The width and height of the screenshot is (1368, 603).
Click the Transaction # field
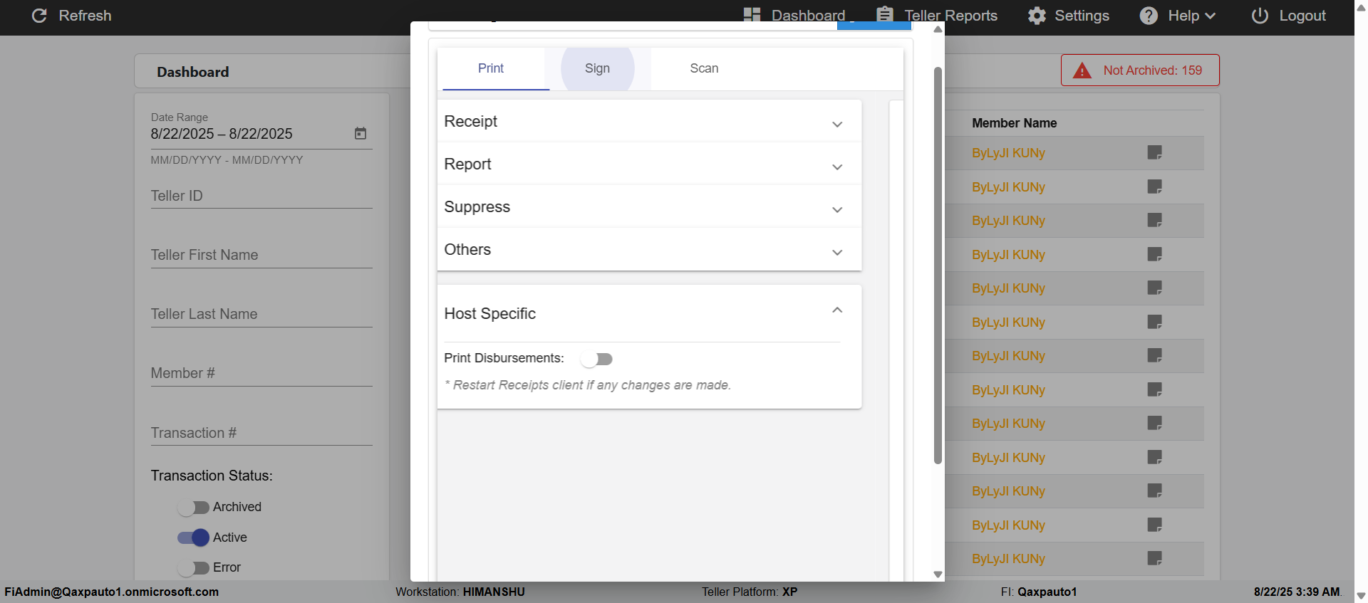261,433
